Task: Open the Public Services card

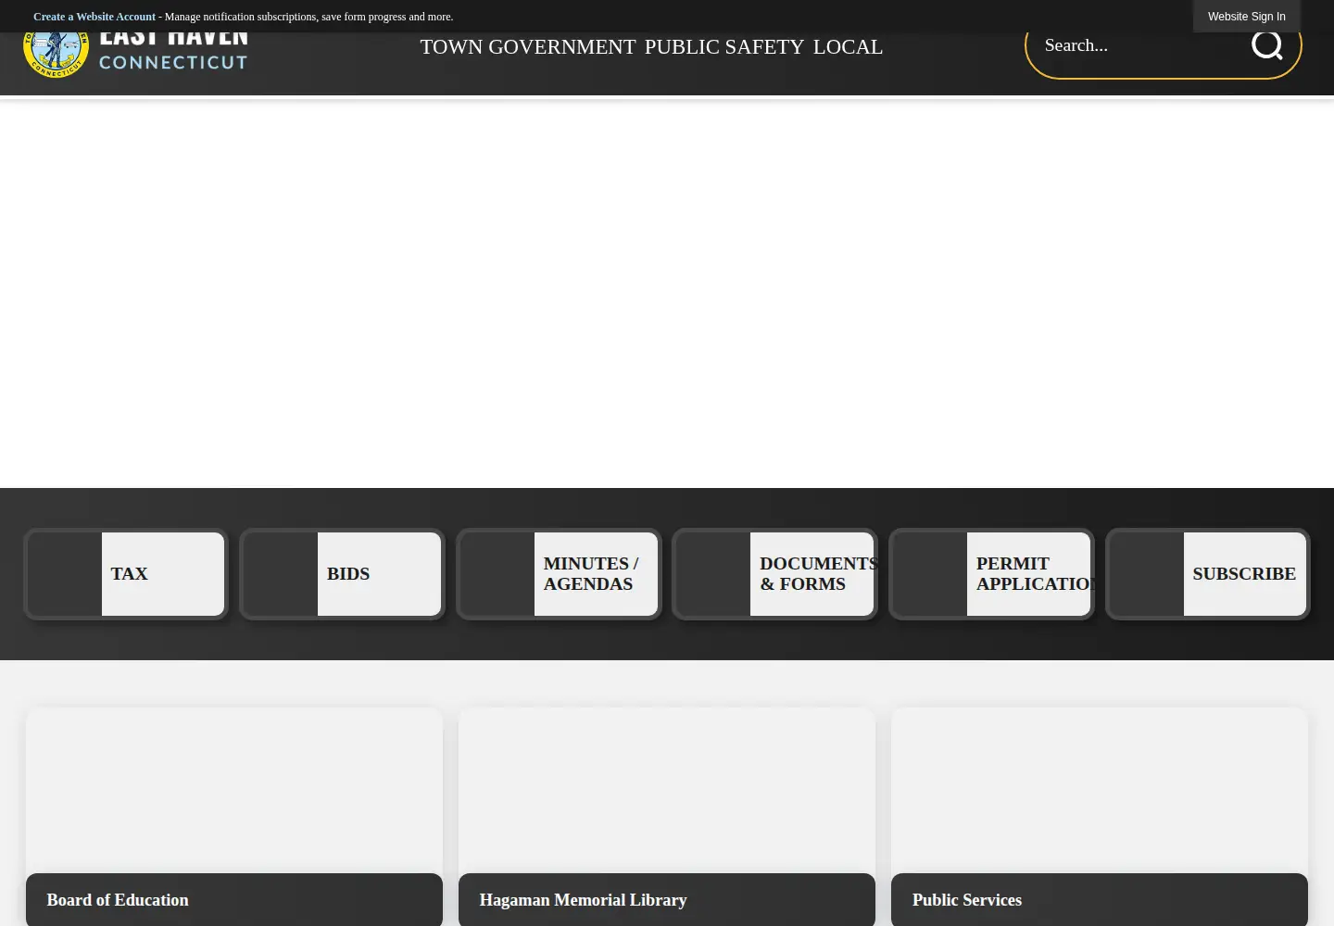Action: click(x=1100, y=817)
